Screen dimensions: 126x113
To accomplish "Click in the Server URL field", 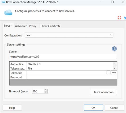I will tap(63, 57).
